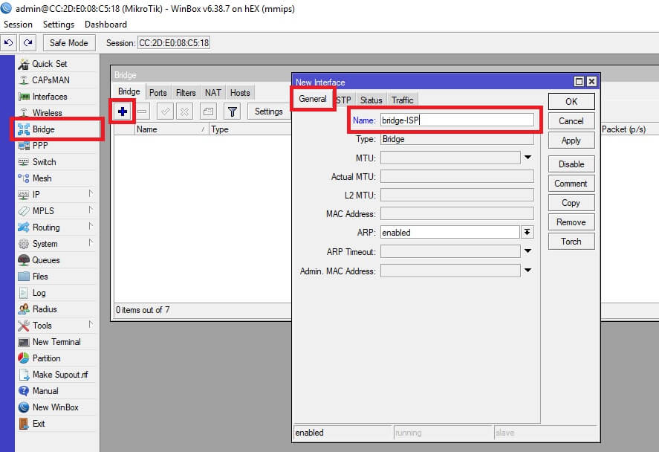Expand the ARP Timeout field arrow
This screenshot has width=659, height=452.
point(528,251)
